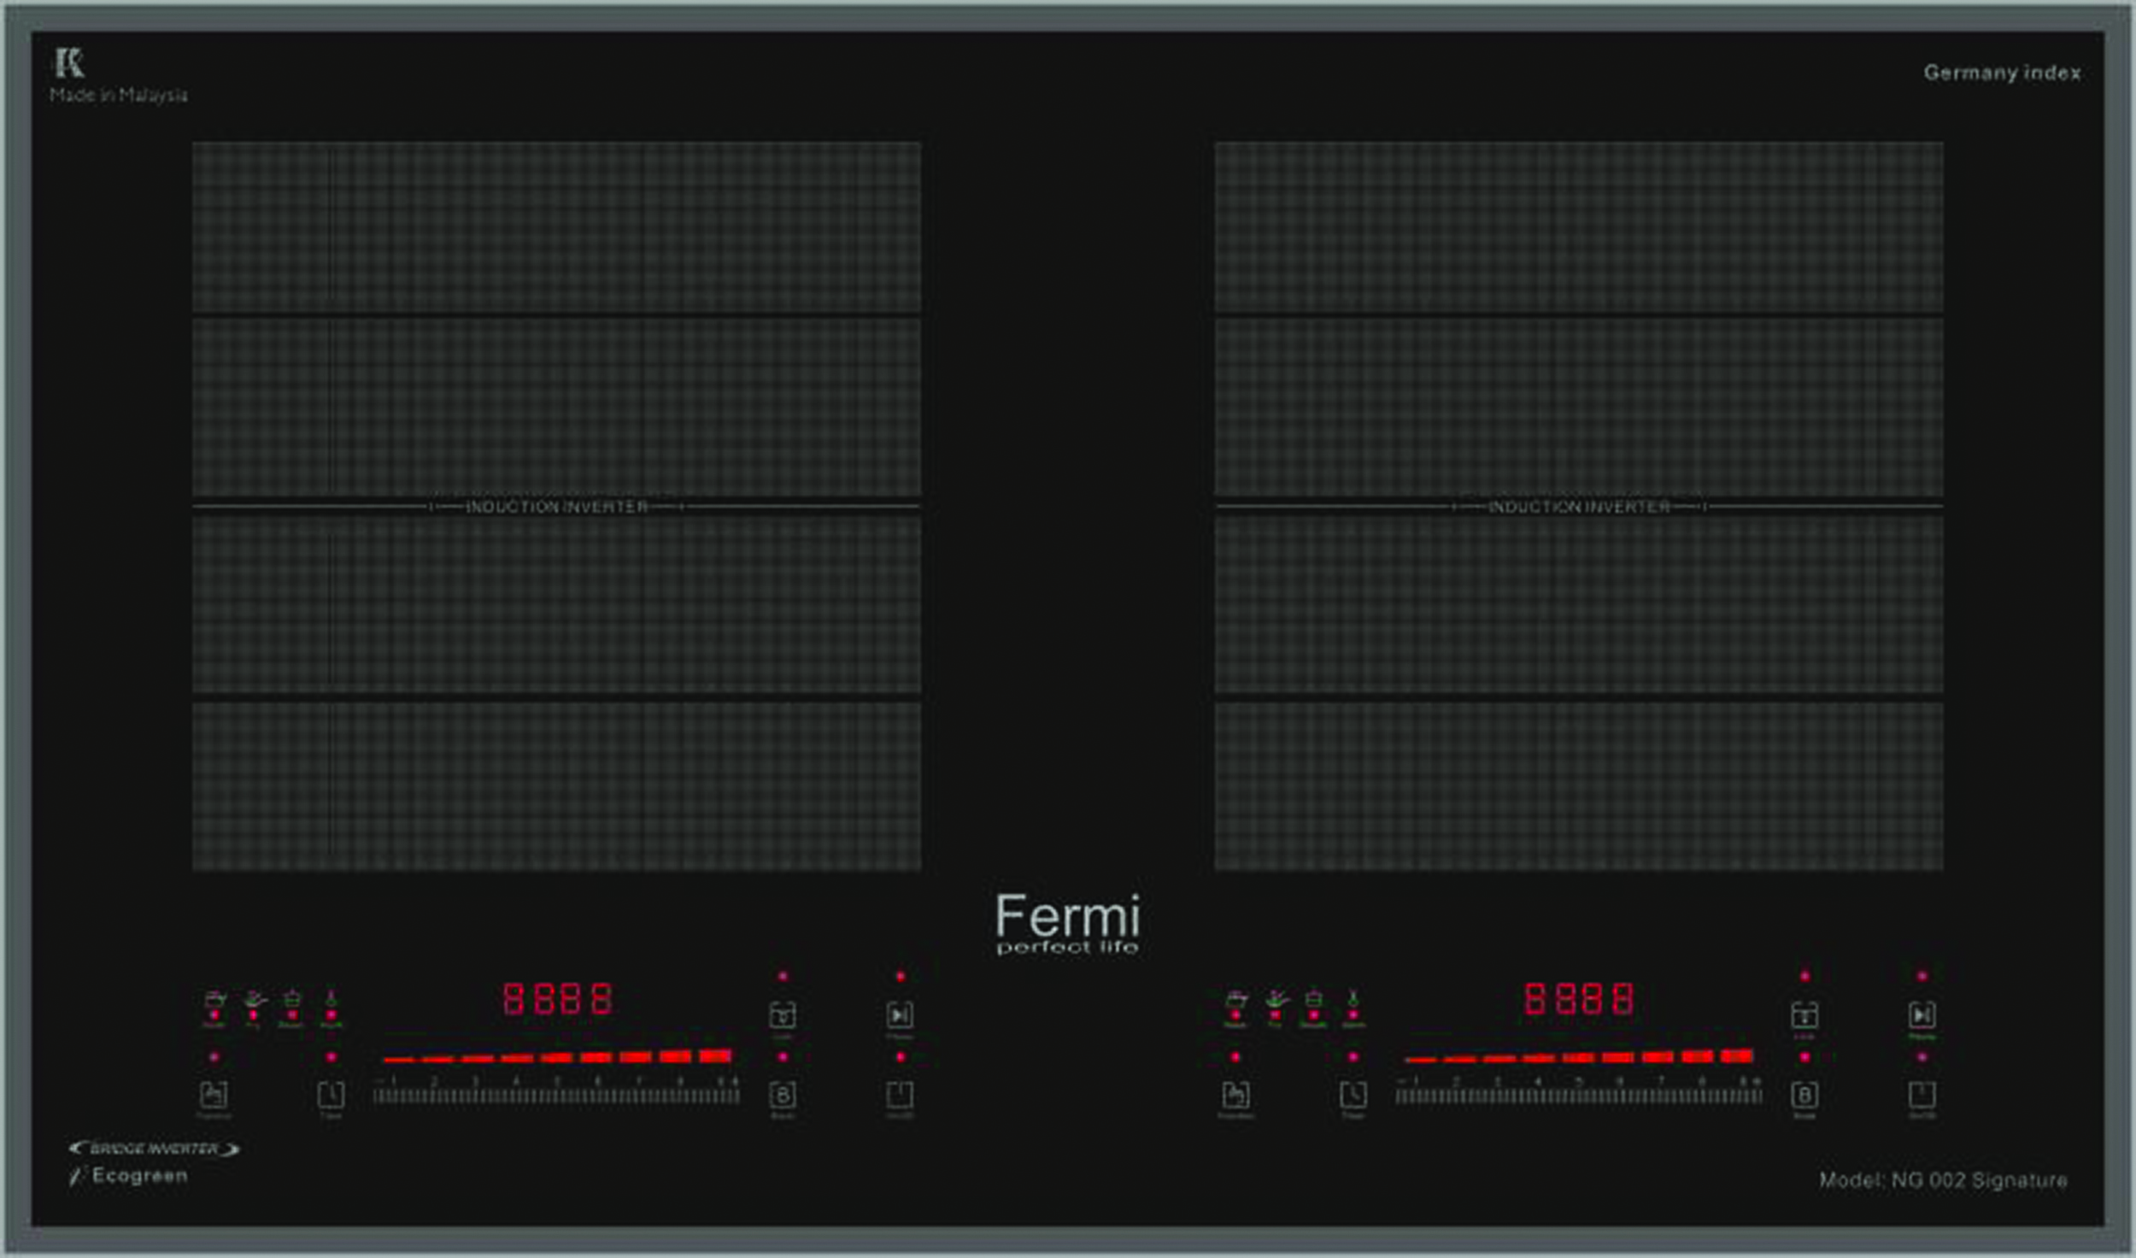This screenshot has width=2136, height=1258.
Task: Tap the right red 8888 digital display
Action: (1579, 998)
